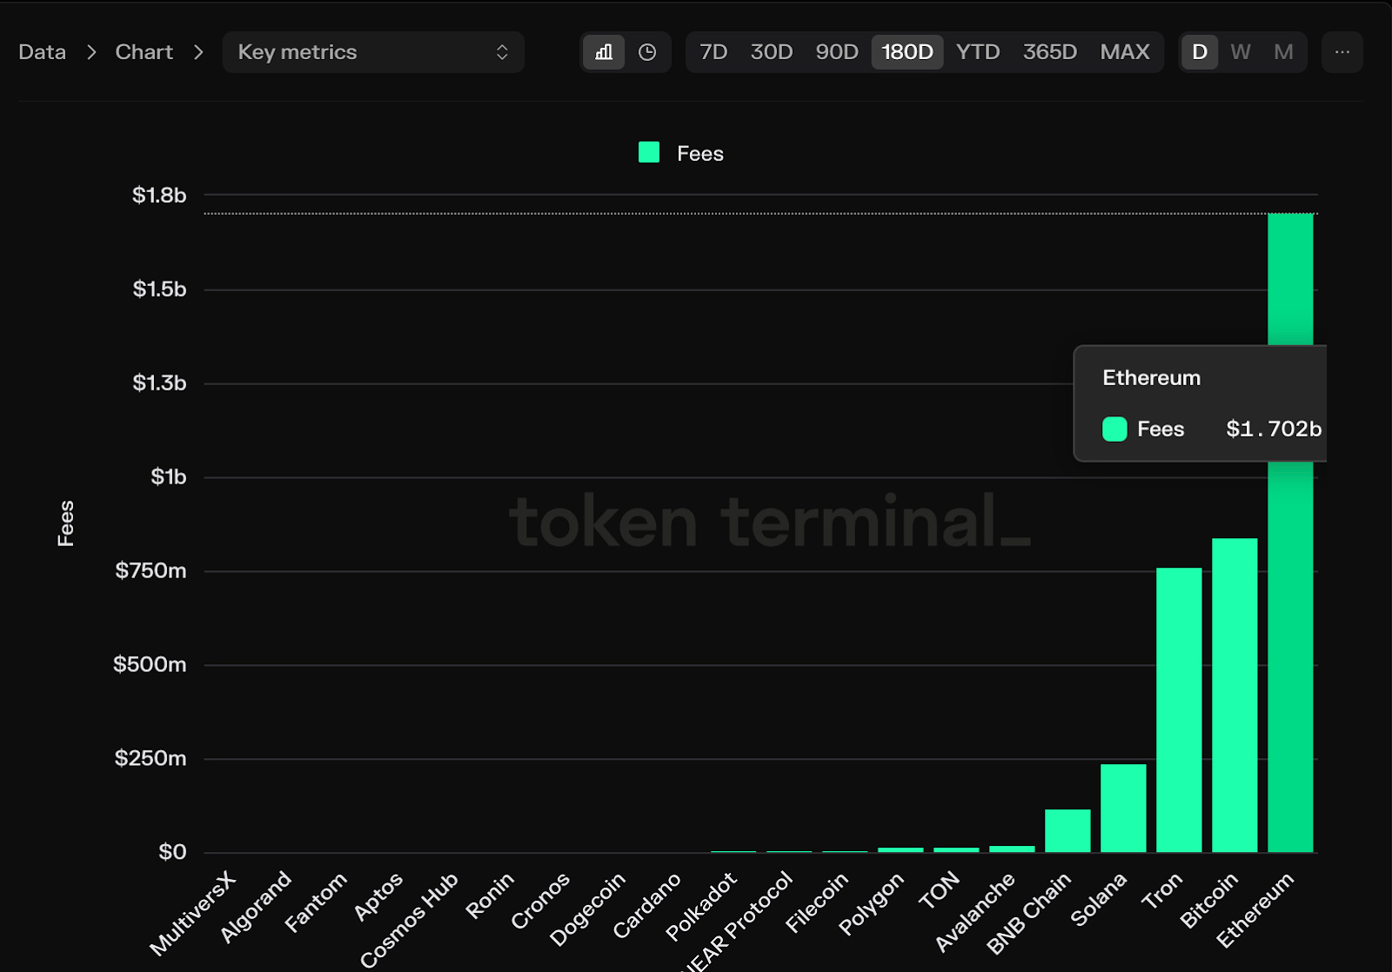
Task: Click the Bitcoin bar
Action: pyautogui.click(x=1235, y=696)
